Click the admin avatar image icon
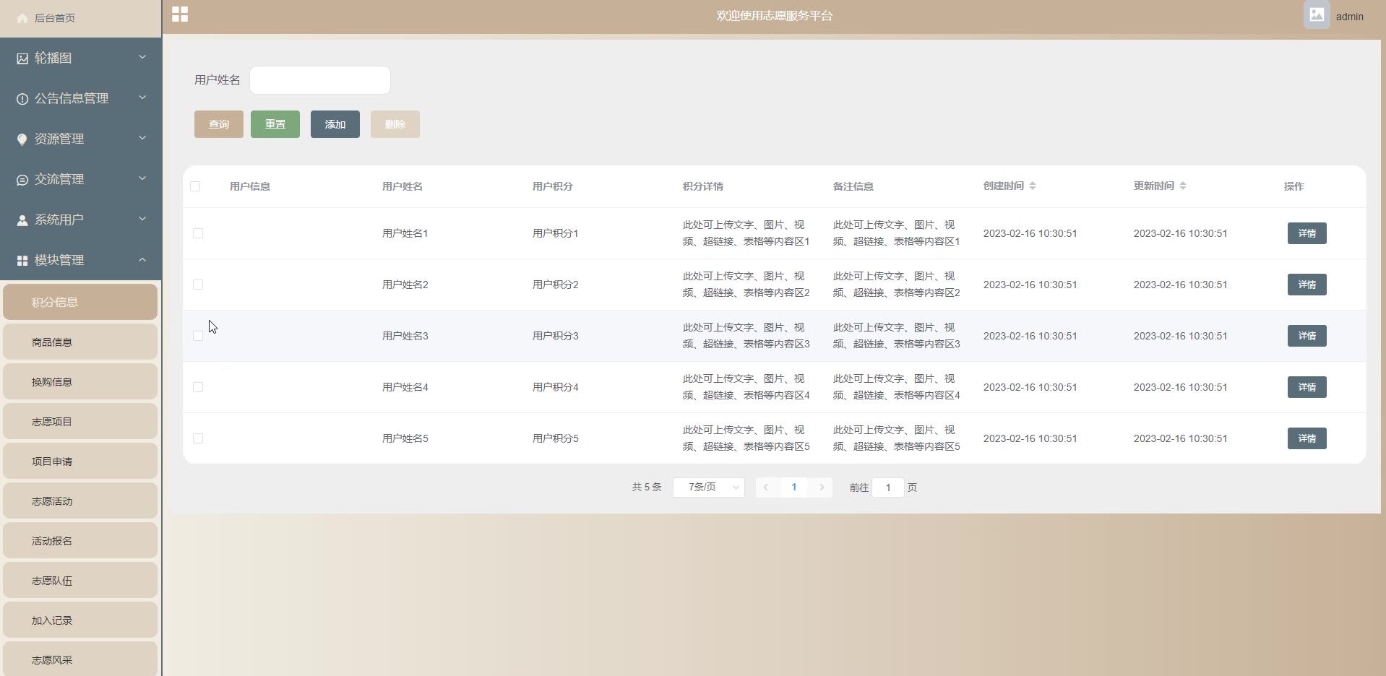The height and width of the screenshot is (676, 1386). (x=1316, y=15)
